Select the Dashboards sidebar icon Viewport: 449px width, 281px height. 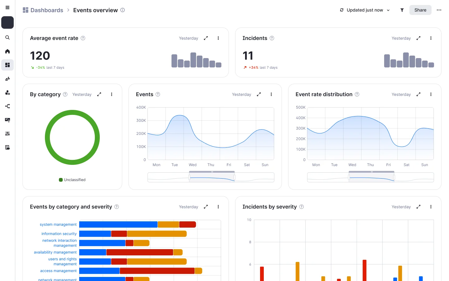(7, 65)
